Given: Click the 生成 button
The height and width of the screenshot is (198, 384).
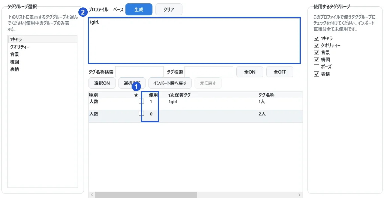Looking at the screenshot, I should (x=139, y=9).
